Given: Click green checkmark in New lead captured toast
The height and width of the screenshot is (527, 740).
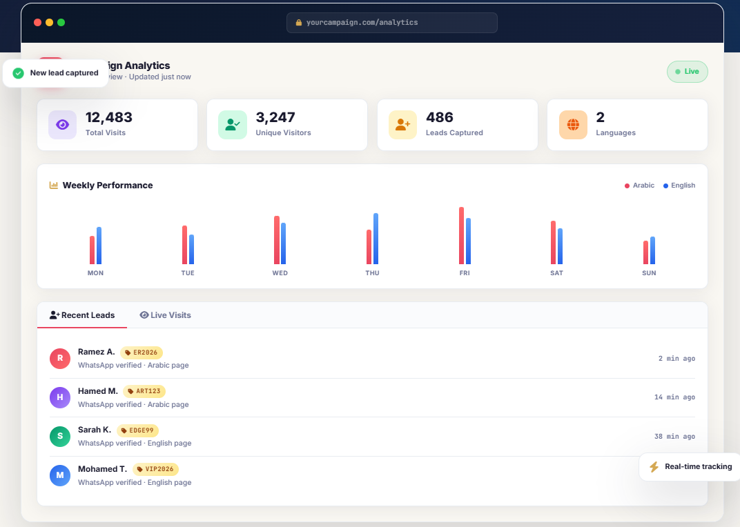Looking at the screenshot, I should tap(19, 73).
